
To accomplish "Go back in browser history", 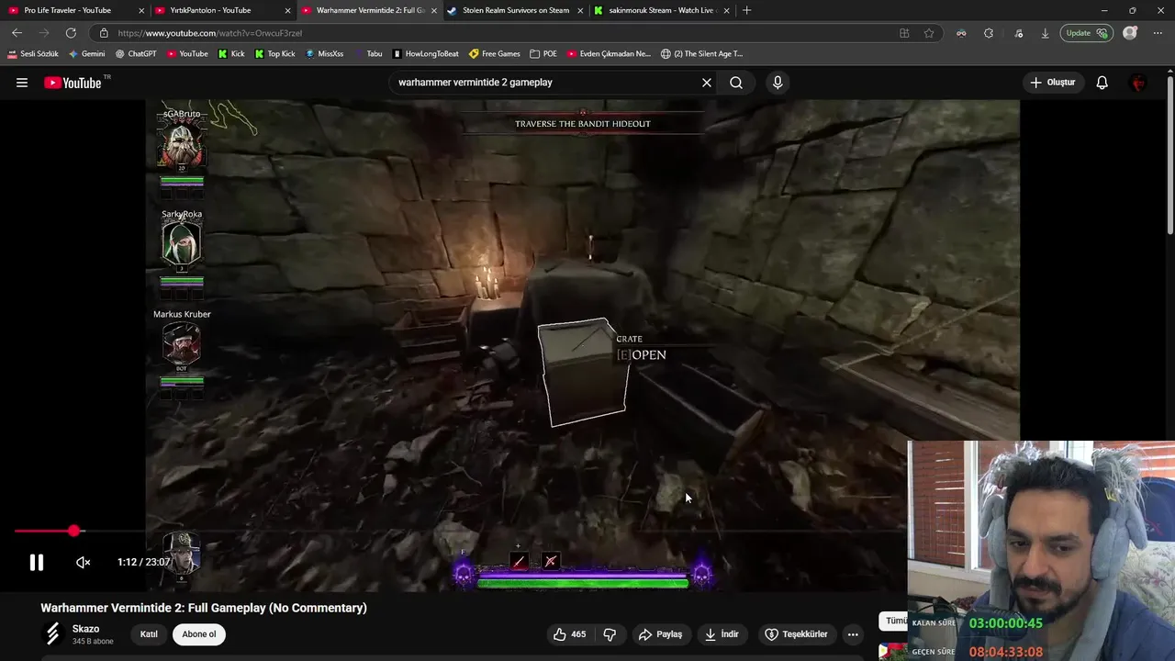I will (x=17, y=33).
